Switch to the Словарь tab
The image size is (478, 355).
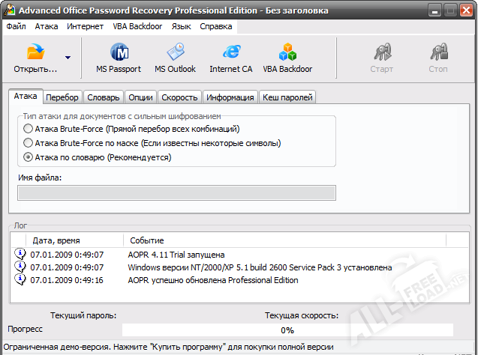point(103,97)
